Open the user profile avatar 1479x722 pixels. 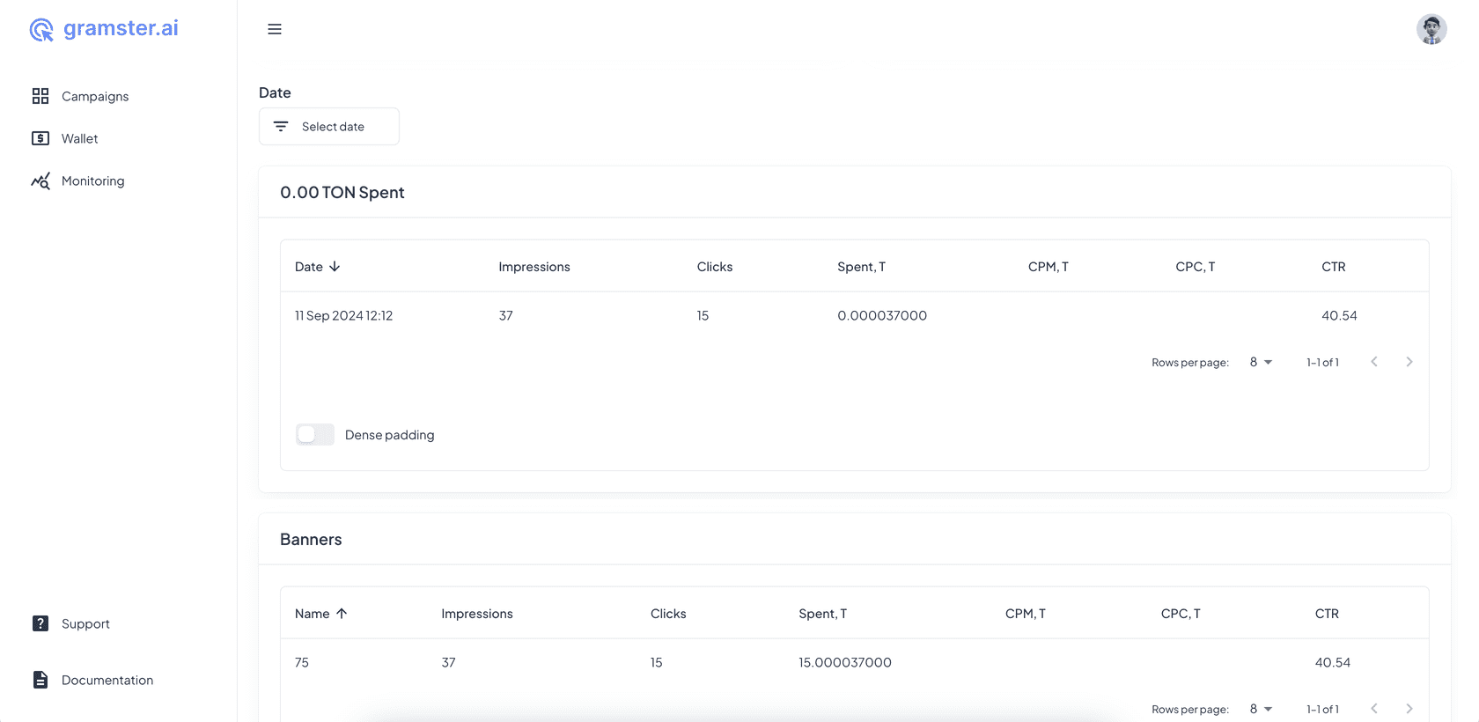pos(1431,29)
